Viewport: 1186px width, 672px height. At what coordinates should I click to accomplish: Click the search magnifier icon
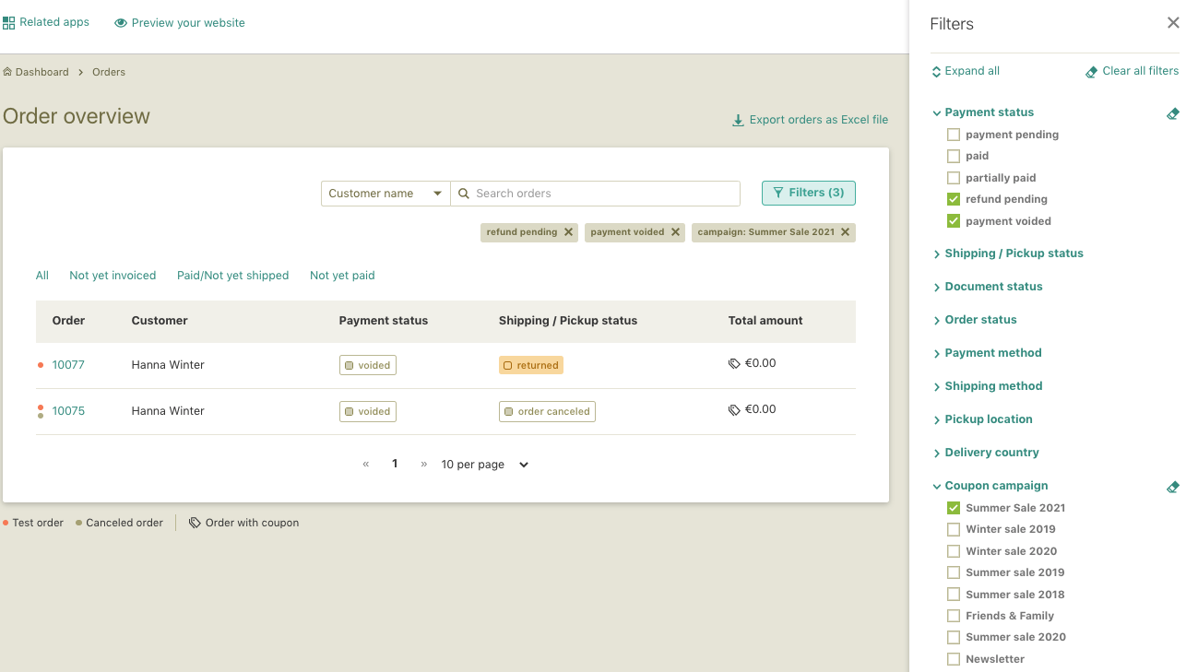point(464,194)
